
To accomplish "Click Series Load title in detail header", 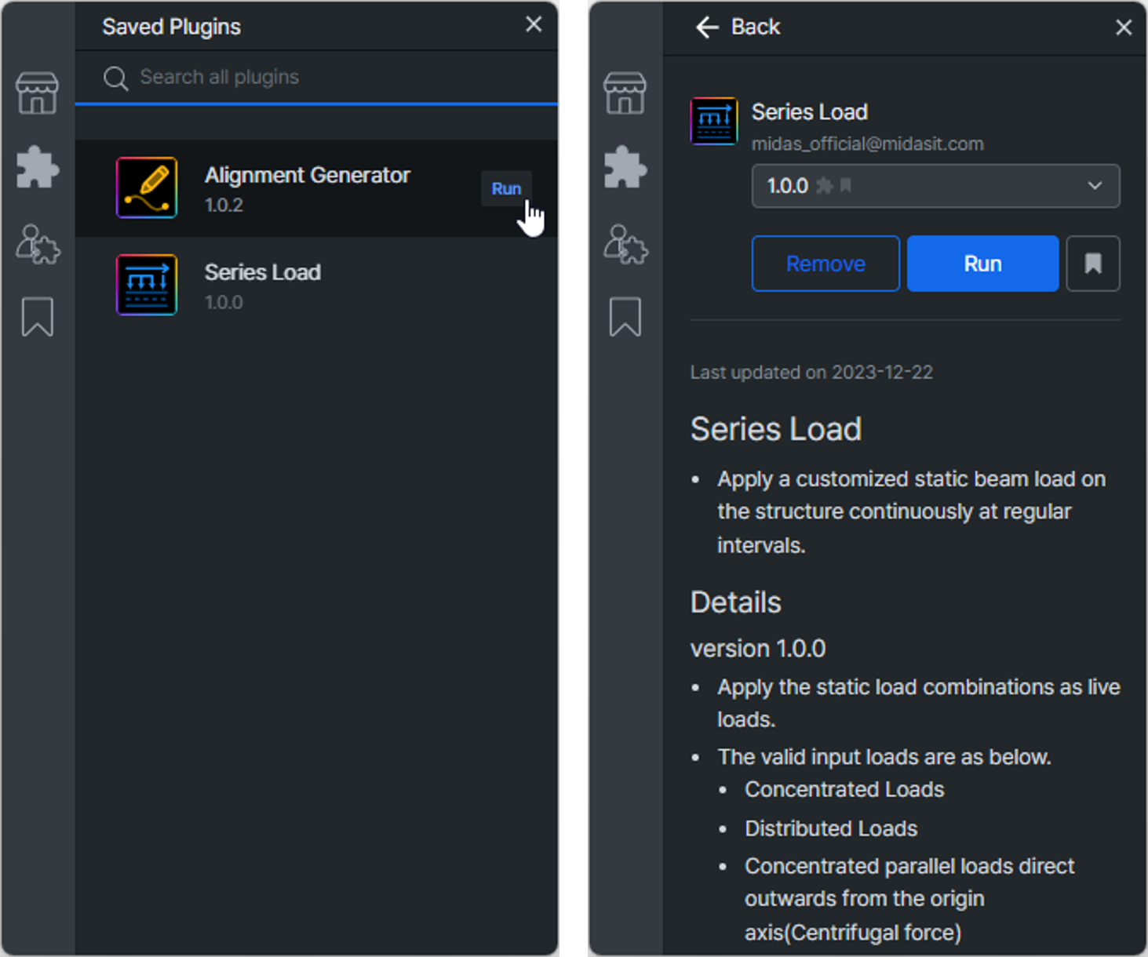I will click(x=809, y=112).
